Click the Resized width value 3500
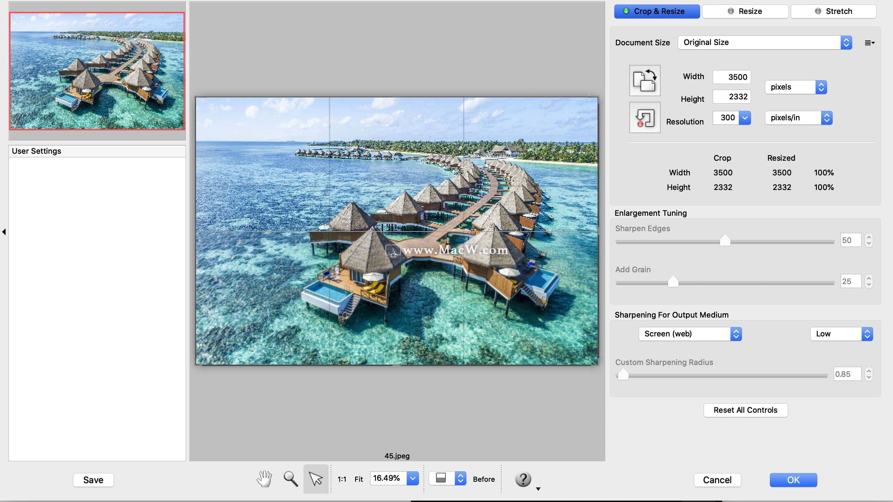The image size is (893, 502). point(782,173)
